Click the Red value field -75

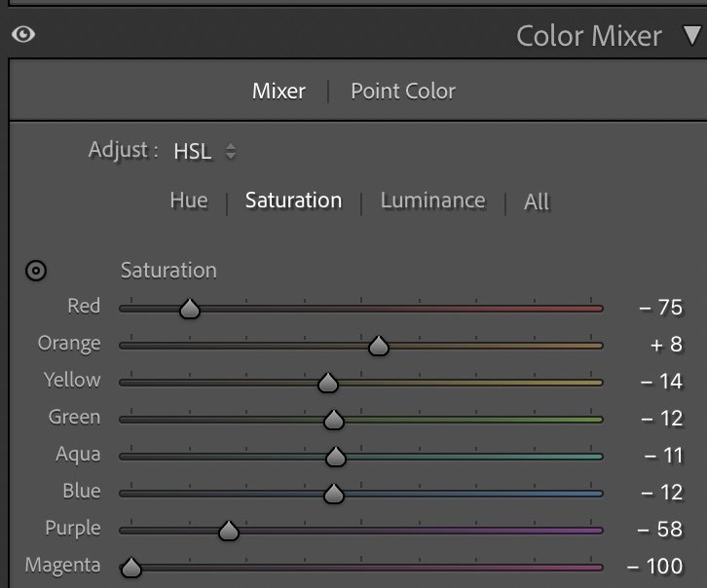660,308
